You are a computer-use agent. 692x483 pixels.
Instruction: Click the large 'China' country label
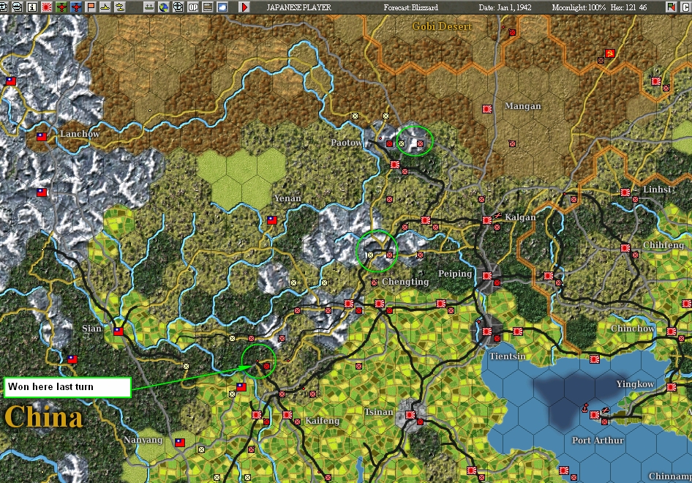(x=43, y=417)
